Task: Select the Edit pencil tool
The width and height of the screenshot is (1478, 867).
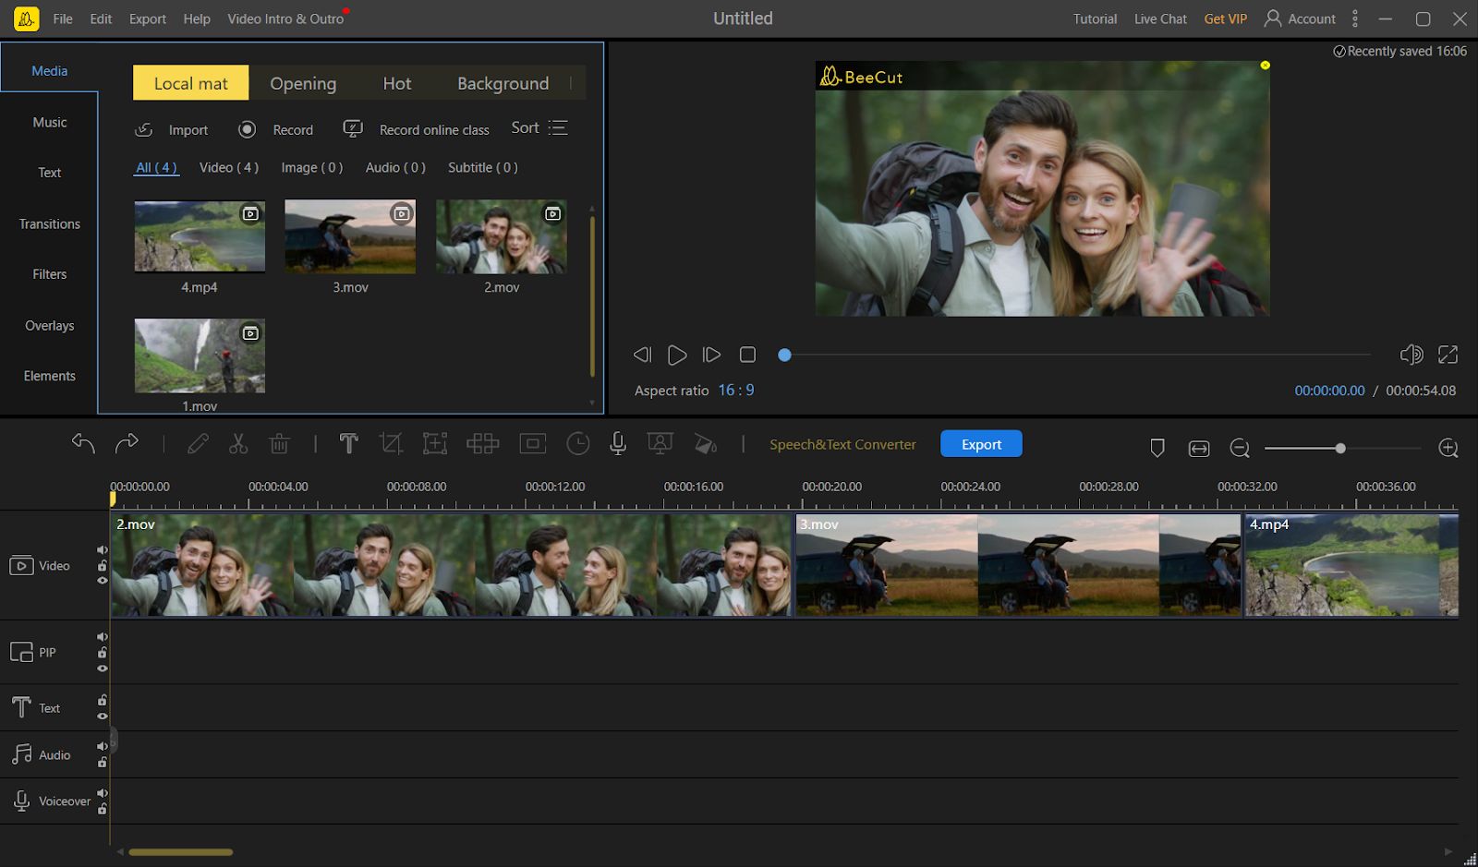Action: pos(197,444)
